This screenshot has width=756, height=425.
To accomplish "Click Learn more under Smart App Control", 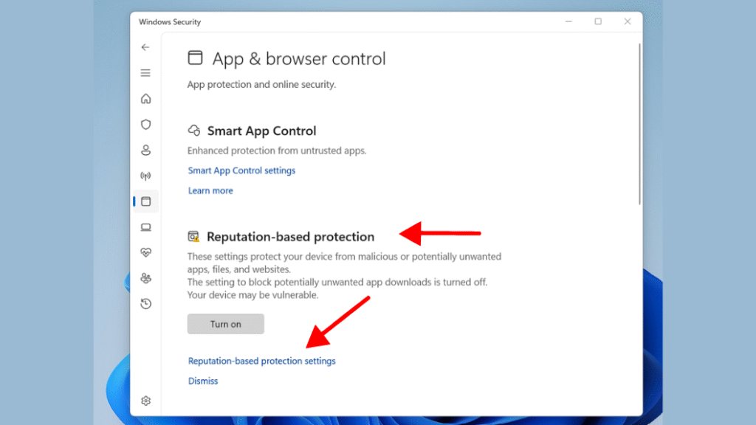I will 210,191.
